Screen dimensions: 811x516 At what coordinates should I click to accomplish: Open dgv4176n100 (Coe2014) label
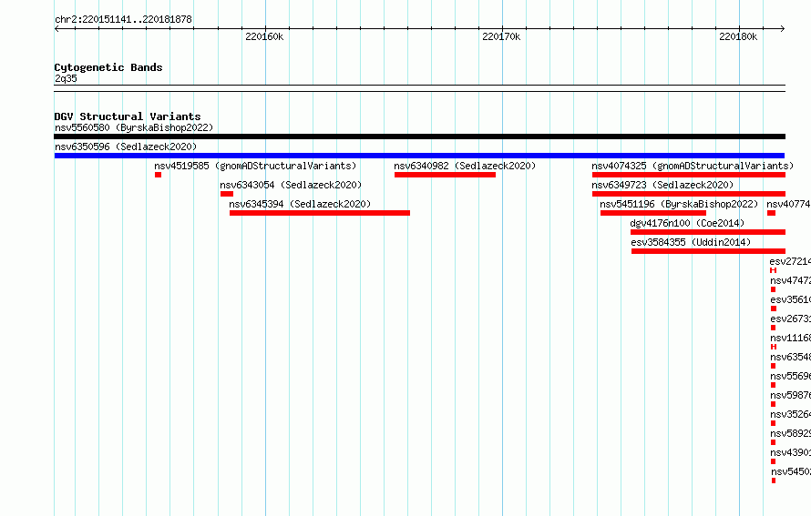[687, 223]
